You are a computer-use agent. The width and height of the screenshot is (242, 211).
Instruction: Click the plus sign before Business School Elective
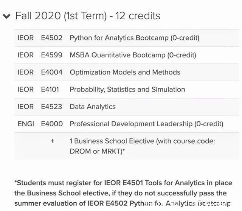point(52,141)
